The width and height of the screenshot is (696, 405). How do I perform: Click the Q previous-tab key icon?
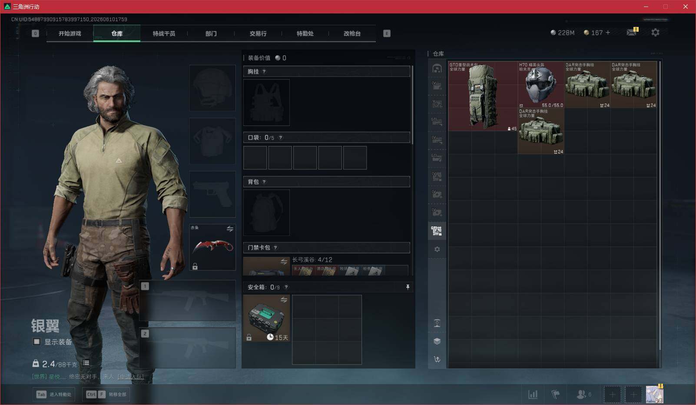(x=35, y=33)
